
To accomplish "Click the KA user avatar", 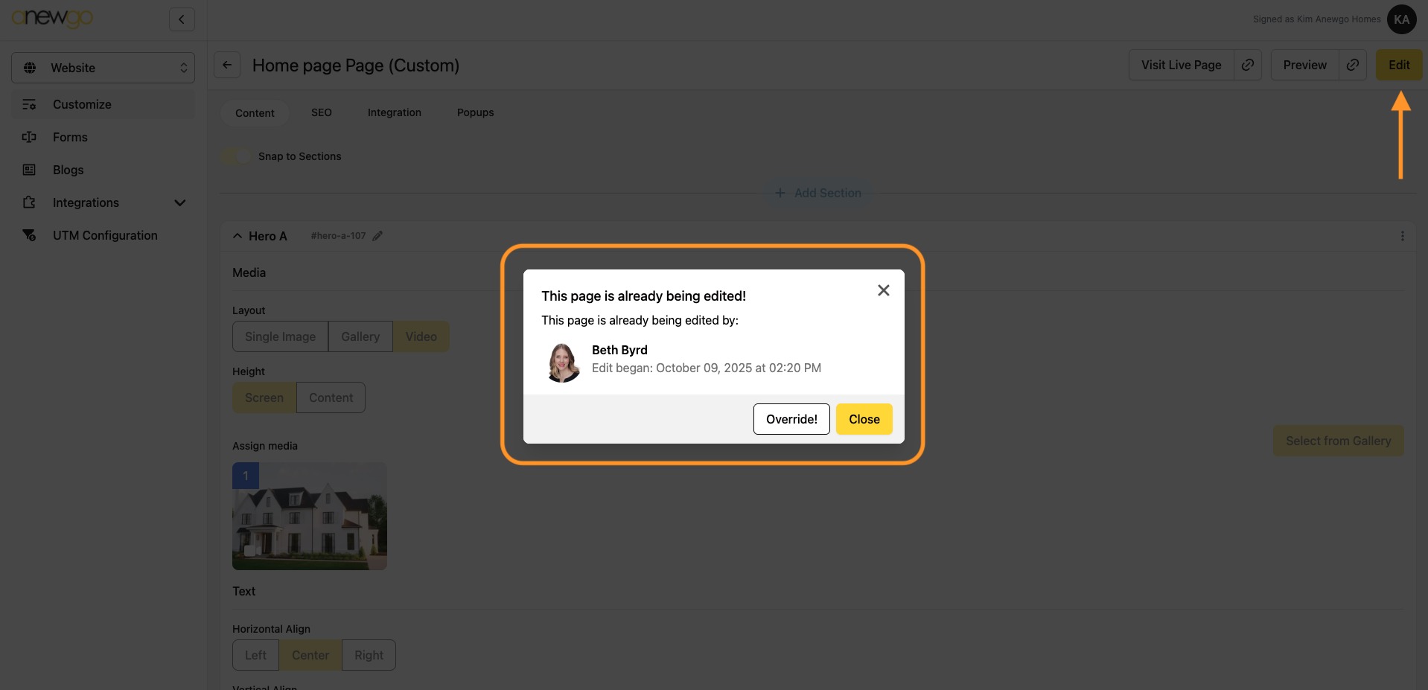I will [1401, 19].
